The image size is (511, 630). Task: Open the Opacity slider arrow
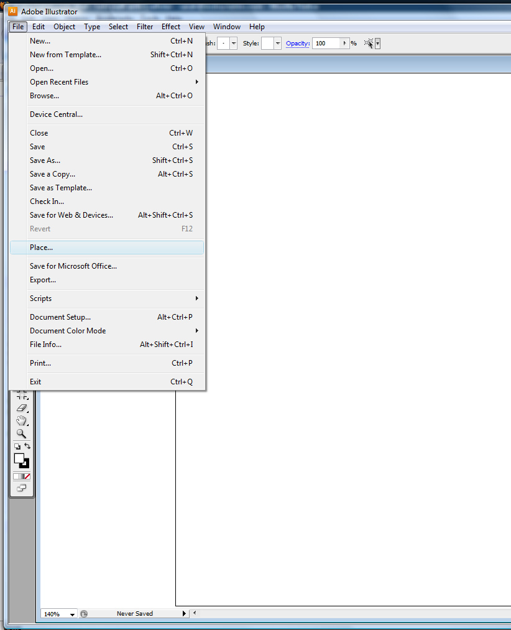(344, 44)
